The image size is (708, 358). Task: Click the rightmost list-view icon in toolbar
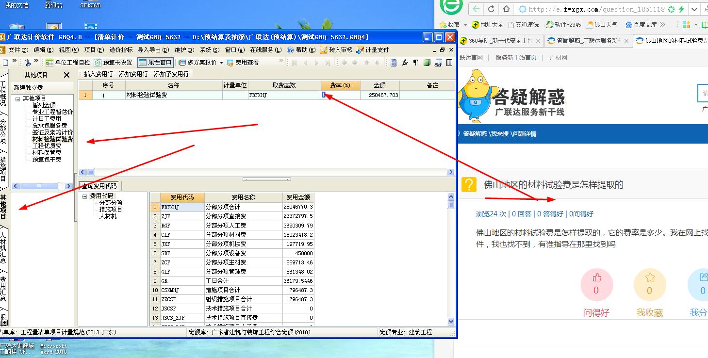pos(449,62)
